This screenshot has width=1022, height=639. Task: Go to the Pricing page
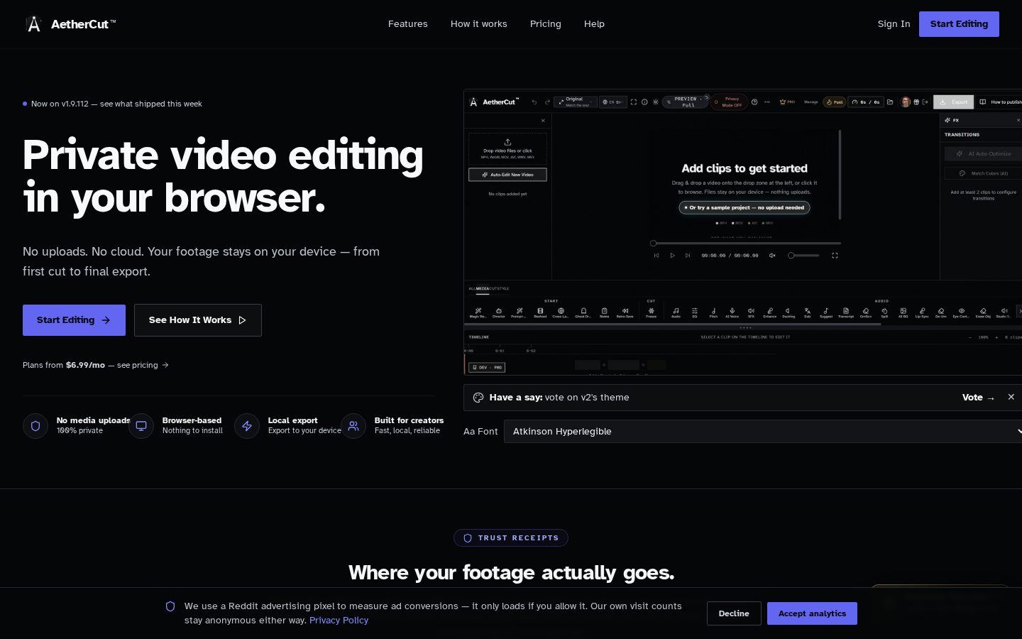[x=545, y=24]
